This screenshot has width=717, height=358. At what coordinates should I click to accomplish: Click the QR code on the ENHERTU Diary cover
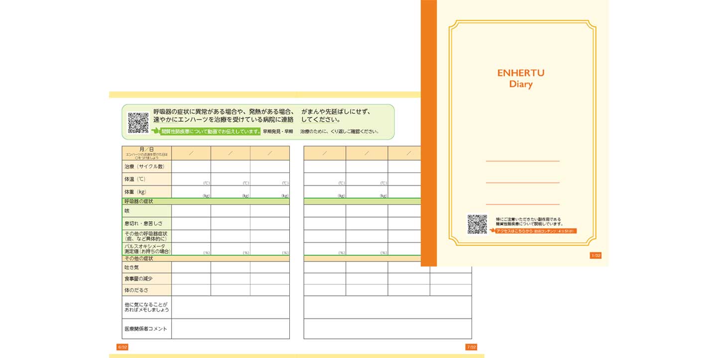click(477, 224)
